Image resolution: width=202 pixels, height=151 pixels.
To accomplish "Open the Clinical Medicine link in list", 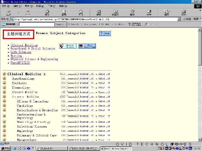I will tap(24, 45).
